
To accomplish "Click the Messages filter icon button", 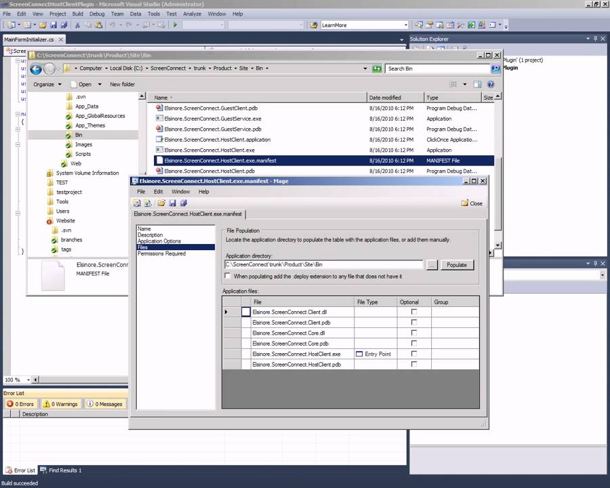I will pos(105,404).
